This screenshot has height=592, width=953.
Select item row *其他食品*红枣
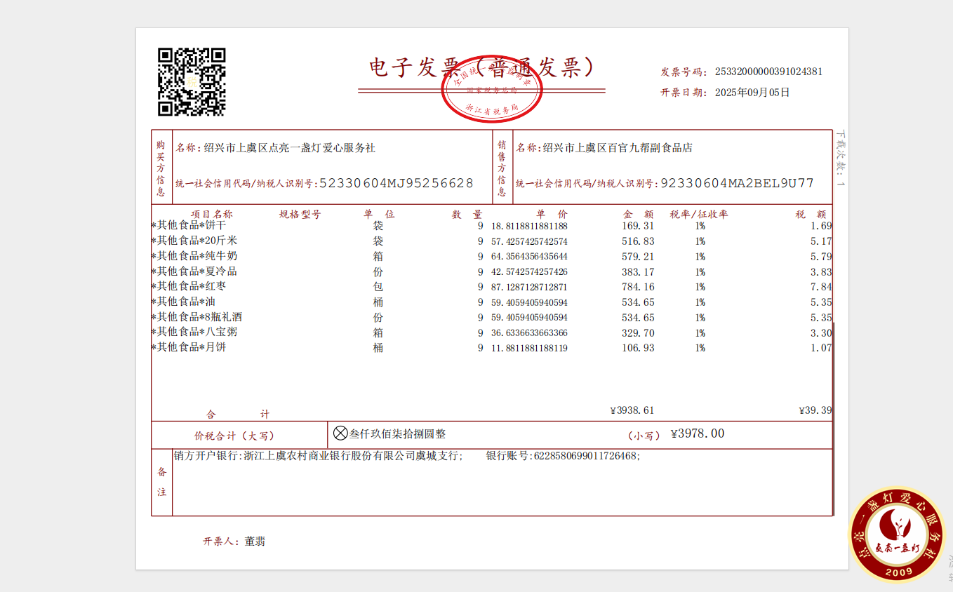tap(492, 286)
